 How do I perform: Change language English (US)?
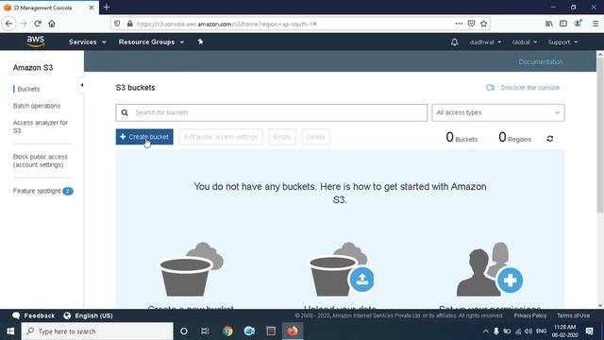tap(88, 315)
